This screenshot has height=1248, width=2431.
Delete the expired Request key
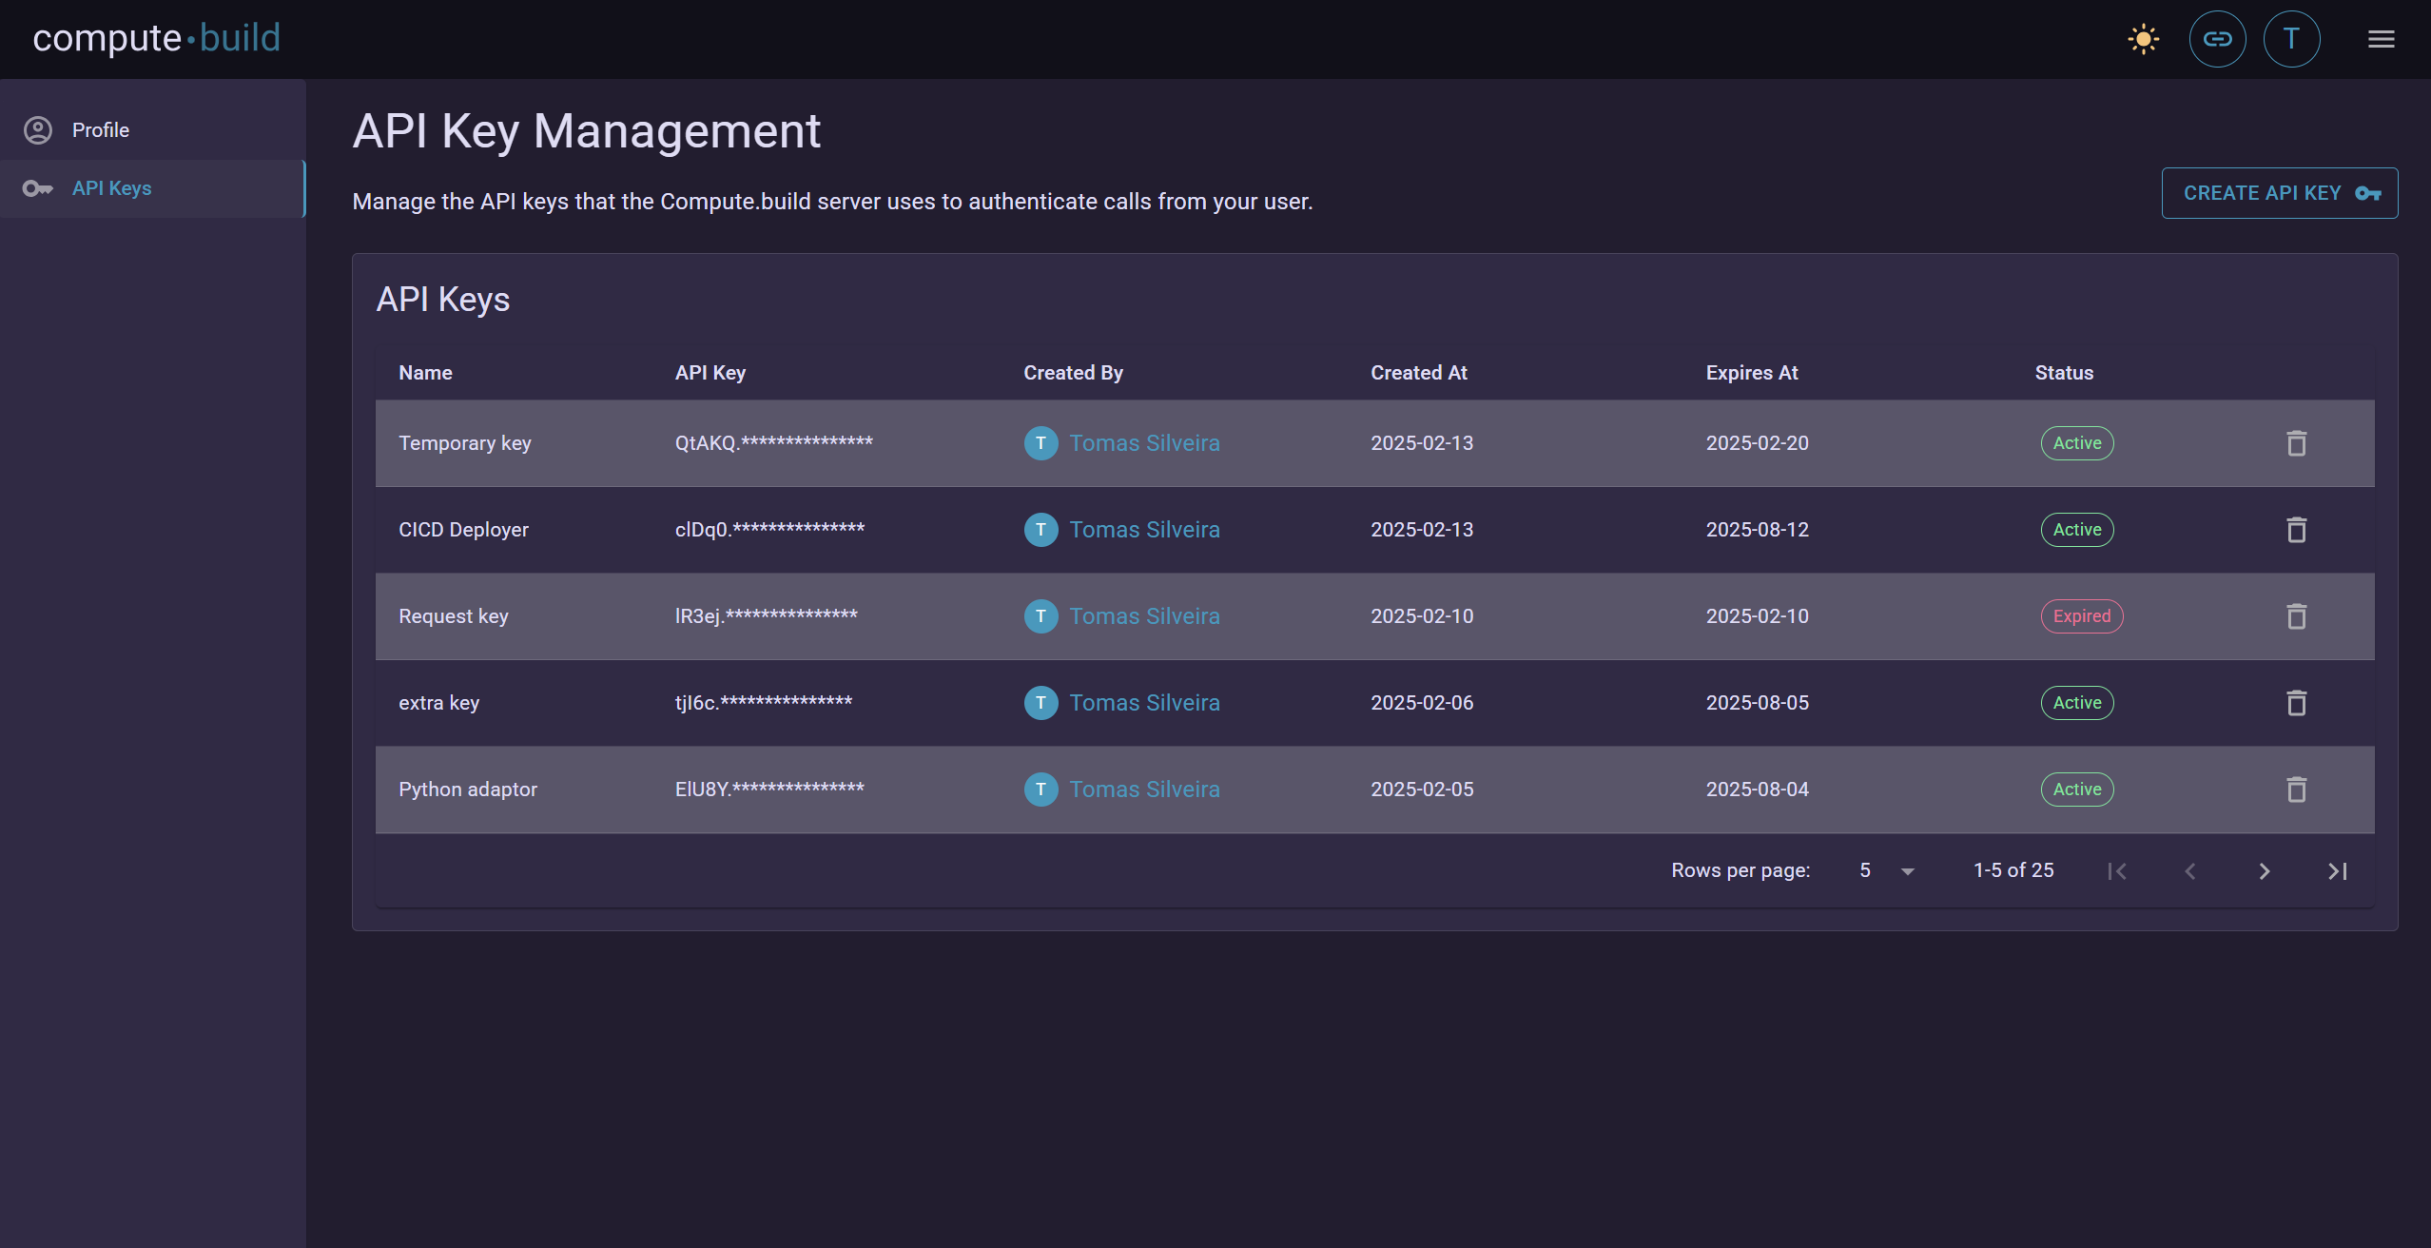coord(2296,616)
